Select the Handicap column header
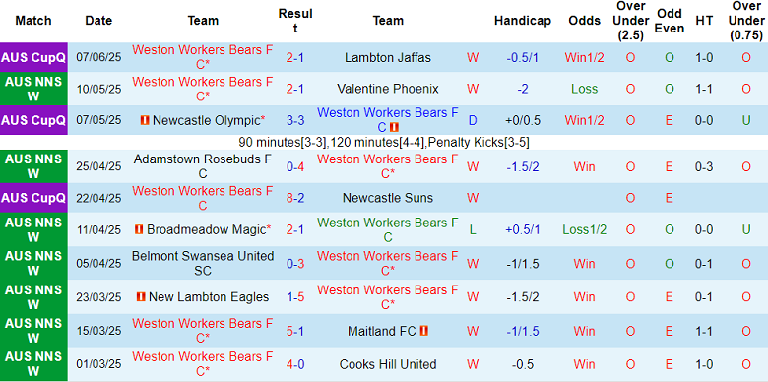768x382 pixels. 523,21
